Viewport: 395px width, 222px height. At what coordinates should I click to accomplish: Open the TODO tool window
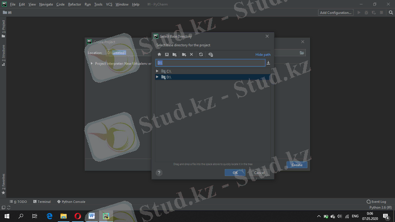pos(18,202)
